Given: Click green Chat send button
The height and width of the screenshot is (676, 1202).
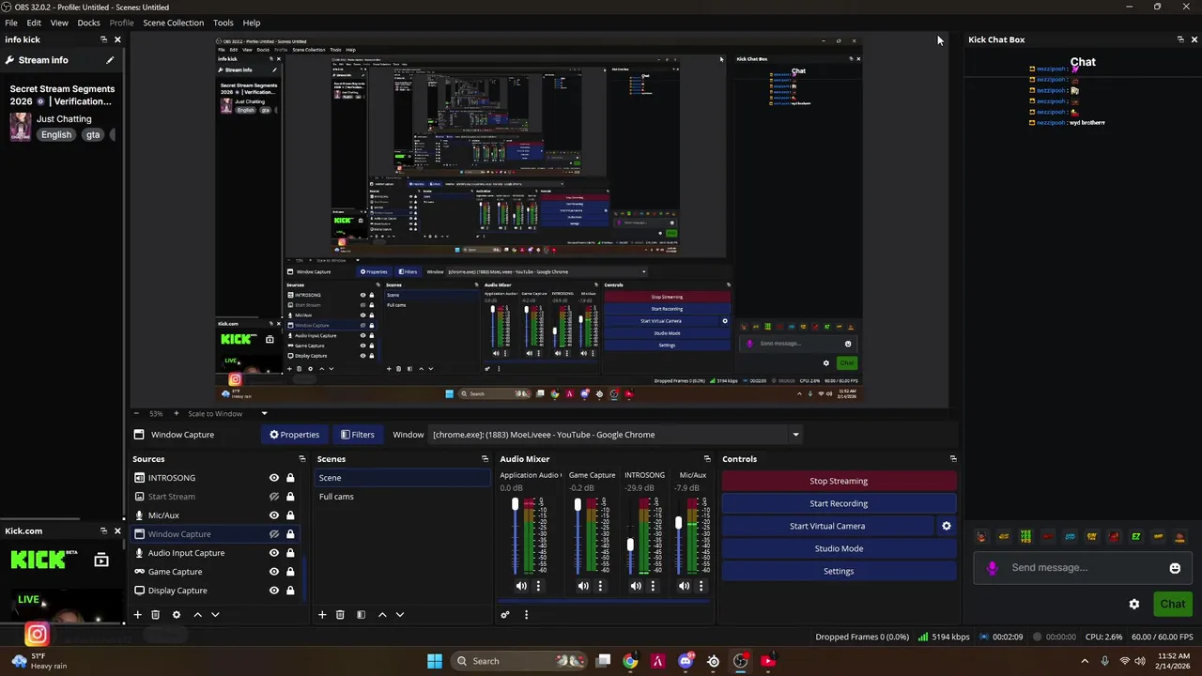Looking at the screenshot, I should 1172,604.
